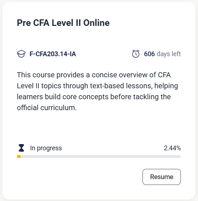Image resolution: width=198 pixels, height=201 pixels.
Task: Click the 'days left' label
Action: click(169, 54)
